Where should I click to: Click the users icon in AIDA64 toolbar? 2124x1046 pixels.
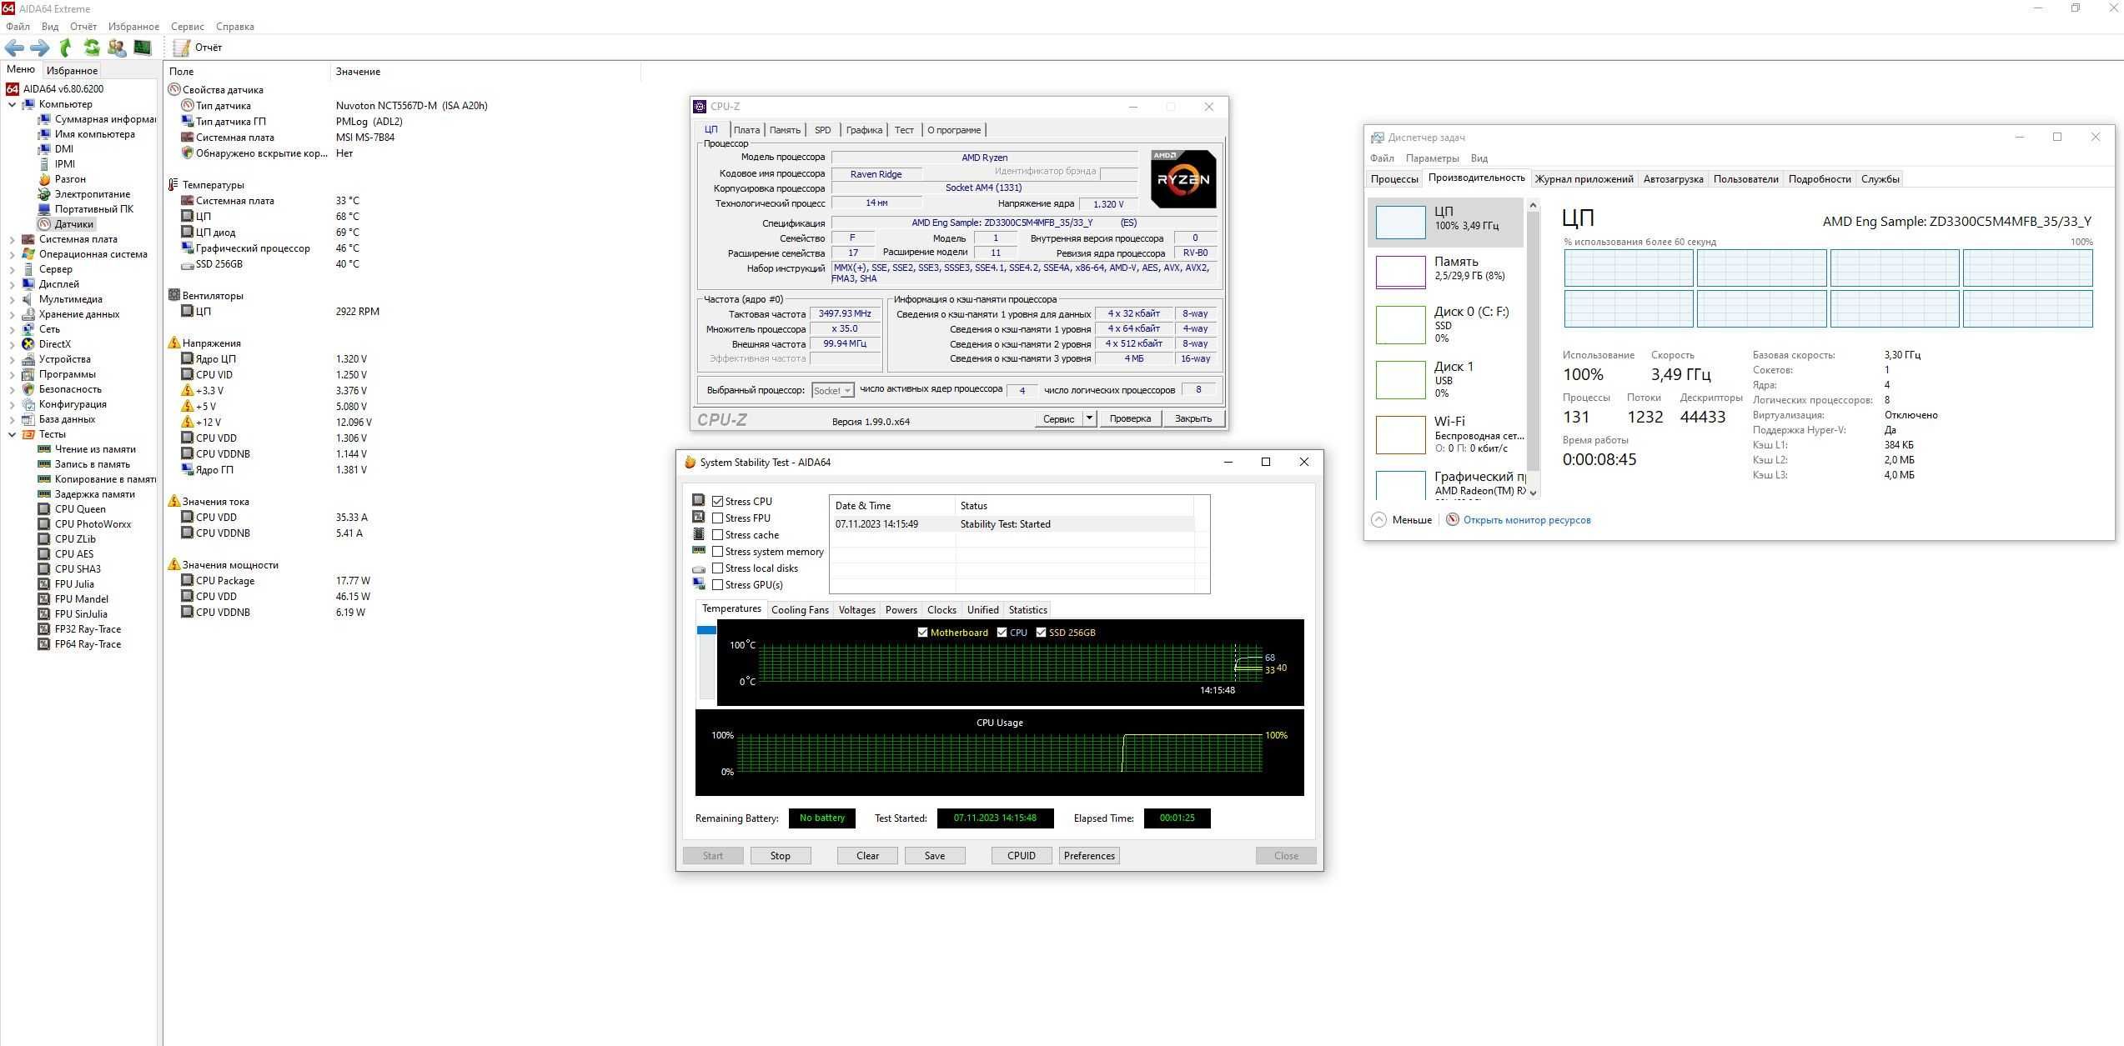(x=117, y=48)
